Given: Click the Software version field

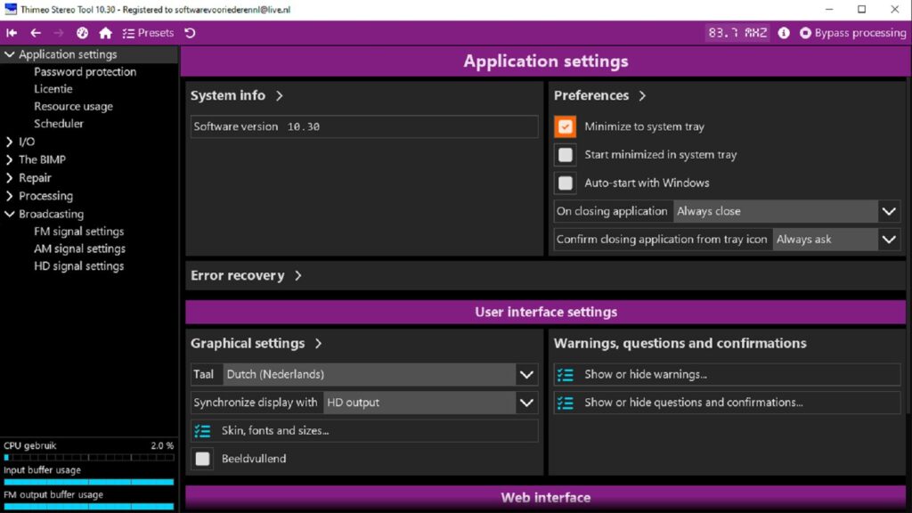Looking at the screenshot, I should (x=364, y=126).
